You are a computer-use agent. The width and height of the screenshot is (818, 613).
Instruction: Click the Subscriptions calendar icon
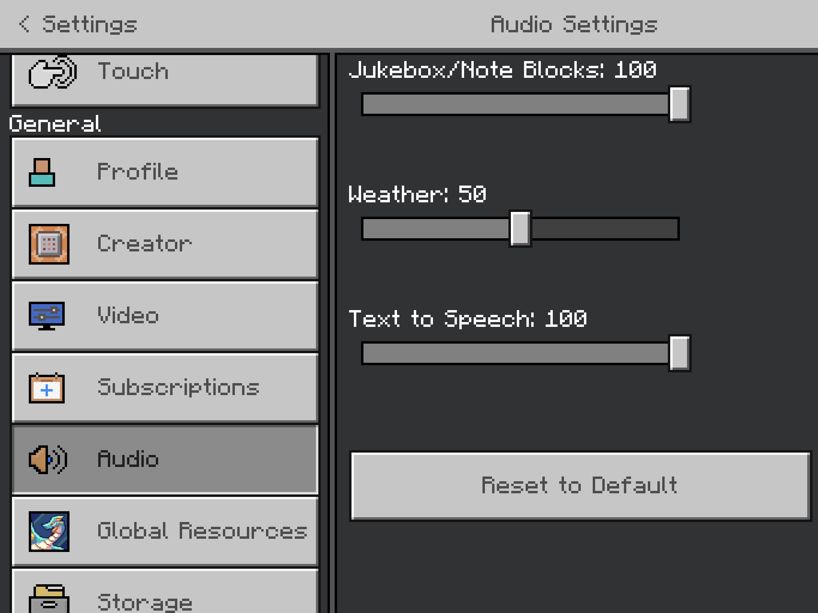[47, 388]
